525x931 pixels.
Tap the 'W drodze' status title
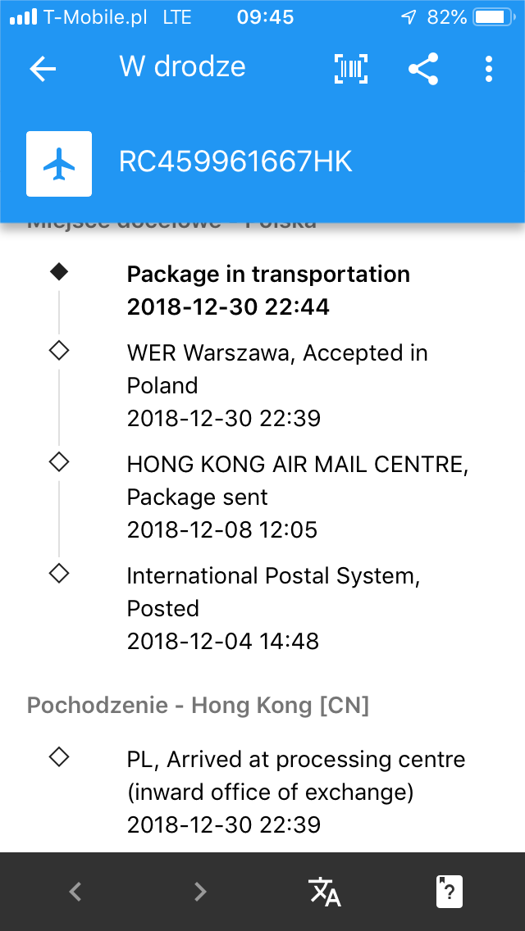[x=183, y=67]
